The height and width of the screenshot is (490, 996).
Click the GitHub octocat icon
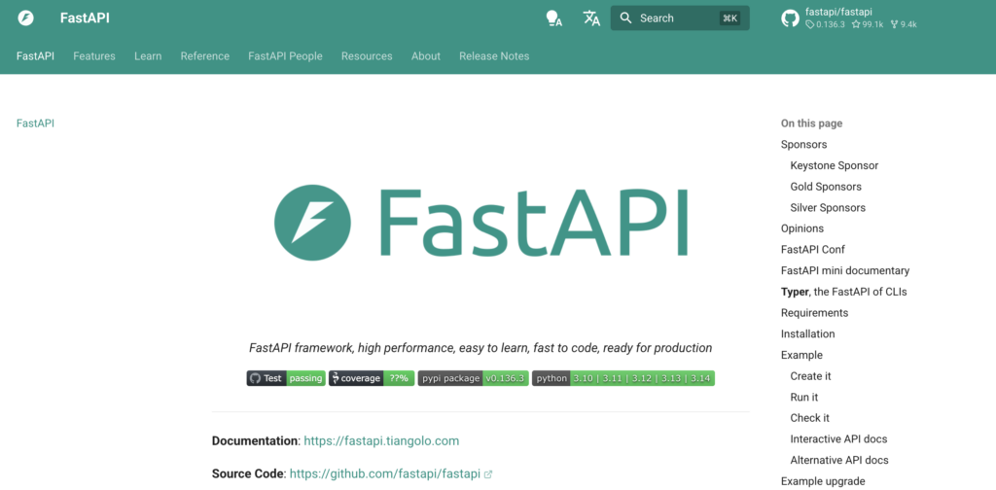(790, 18)
